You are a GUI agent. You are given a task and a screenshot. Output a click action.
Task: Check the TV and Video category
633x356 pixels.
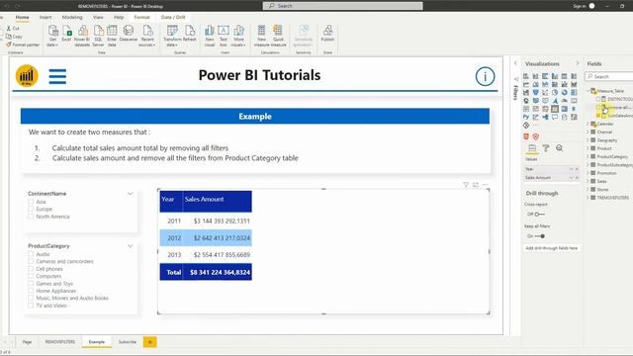[x=31, y=306]
